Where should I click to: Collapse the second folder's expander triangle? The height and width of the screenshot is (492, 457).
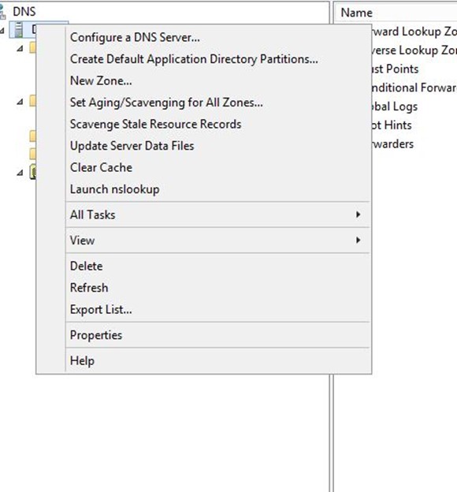pos(20,102)
